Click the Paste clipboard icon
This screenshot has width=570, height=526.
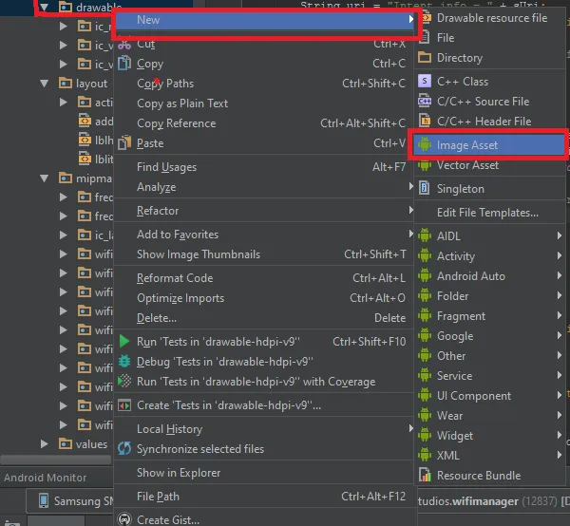124,142
